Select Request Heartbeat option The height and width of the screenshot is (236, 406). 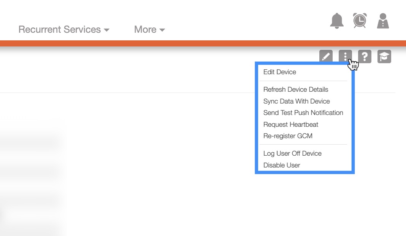tap(291, 124)
